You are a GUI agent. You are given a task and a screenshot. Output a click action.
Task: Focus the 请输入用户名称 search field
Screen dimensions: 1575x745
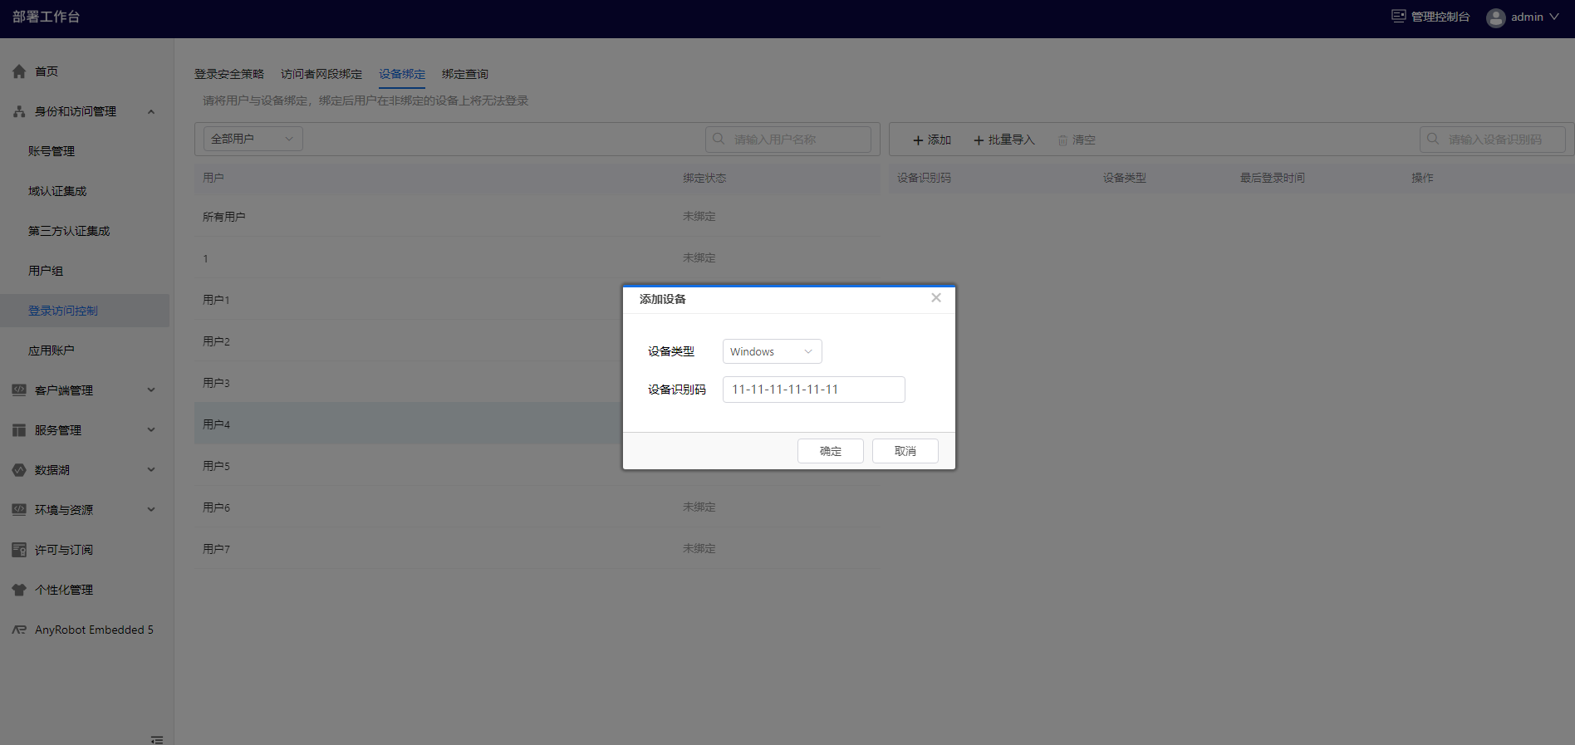pos(788,139)
